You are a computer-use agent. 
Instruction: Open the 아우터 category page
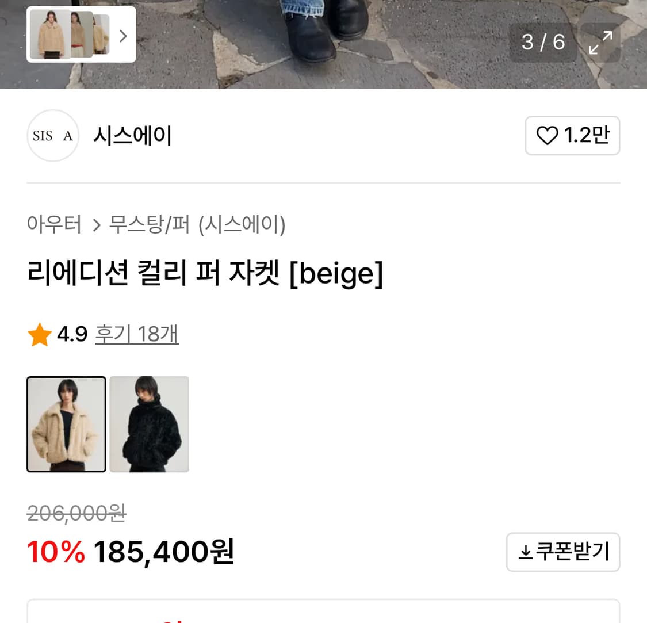pos(53,225)
